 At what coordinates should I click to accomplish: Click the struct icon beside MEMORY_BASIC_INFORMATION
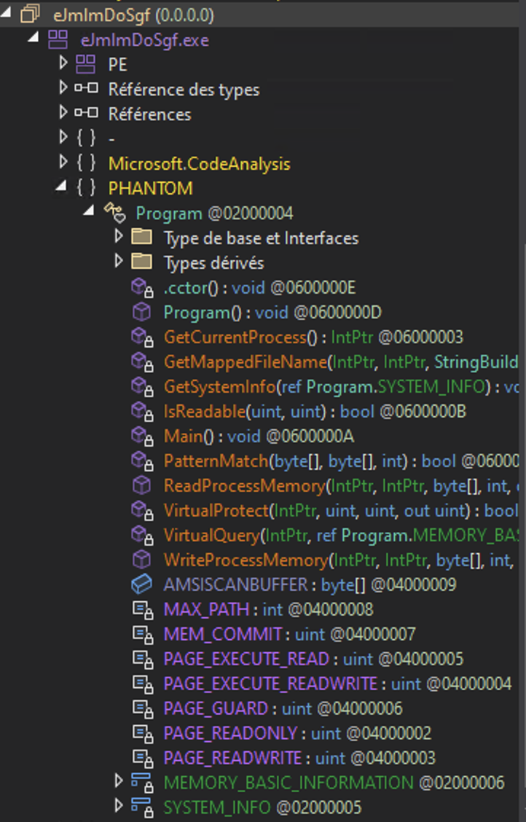point(141,783)
